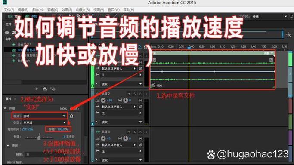Expand automation lanes on 轨道 2
Image resolution: width=294 pixels, height=165 pixels.
coord(96,122)
